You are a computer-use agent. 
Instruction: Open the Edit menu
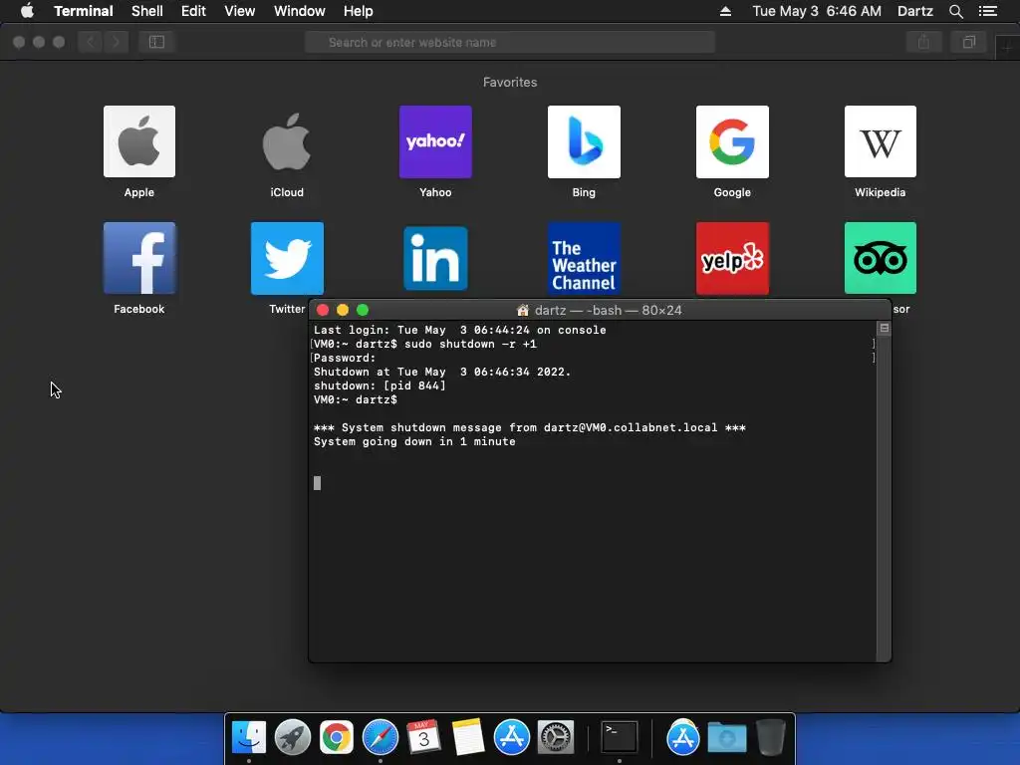tap(193, 11)
